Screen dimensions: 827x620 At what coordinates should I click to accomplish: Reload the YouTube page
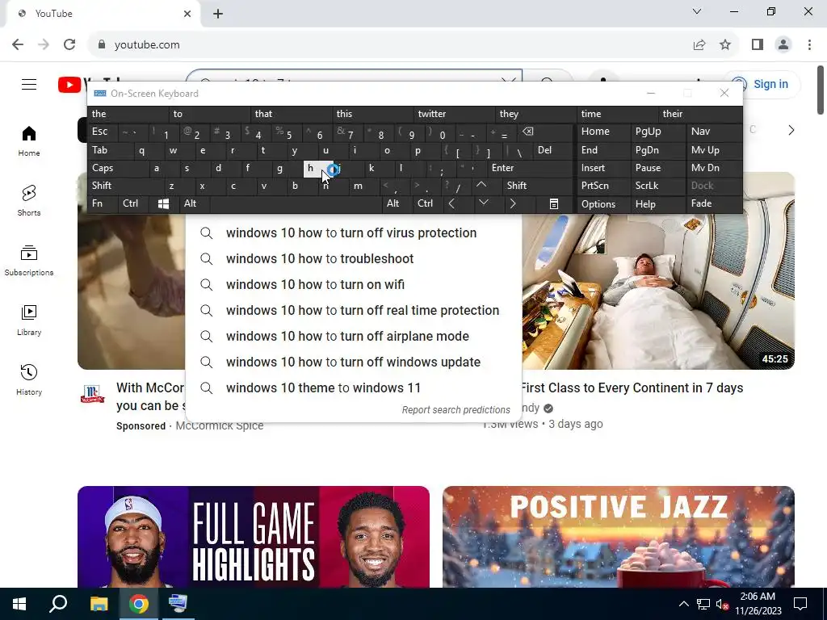pyautogui.click(x=69, y=45)
